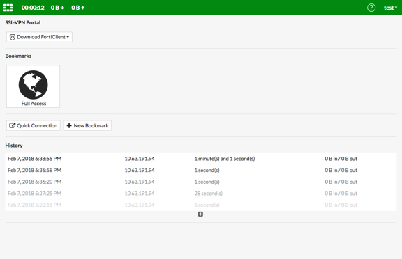Select the 6:36:20 PM history row
The height and width of the screenshot is (259, 402).
pyautogui.click(x=201, y=182)
